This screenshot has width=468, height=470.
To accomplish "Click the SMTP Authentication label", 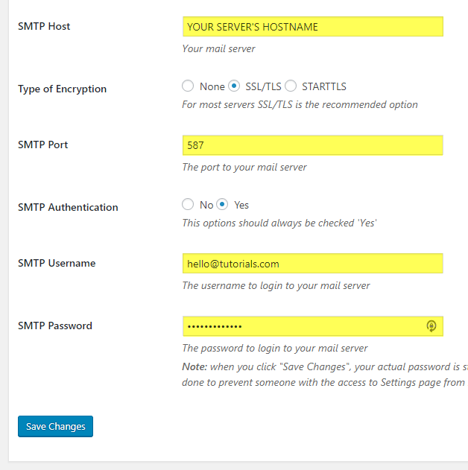I will click(68, 207).
